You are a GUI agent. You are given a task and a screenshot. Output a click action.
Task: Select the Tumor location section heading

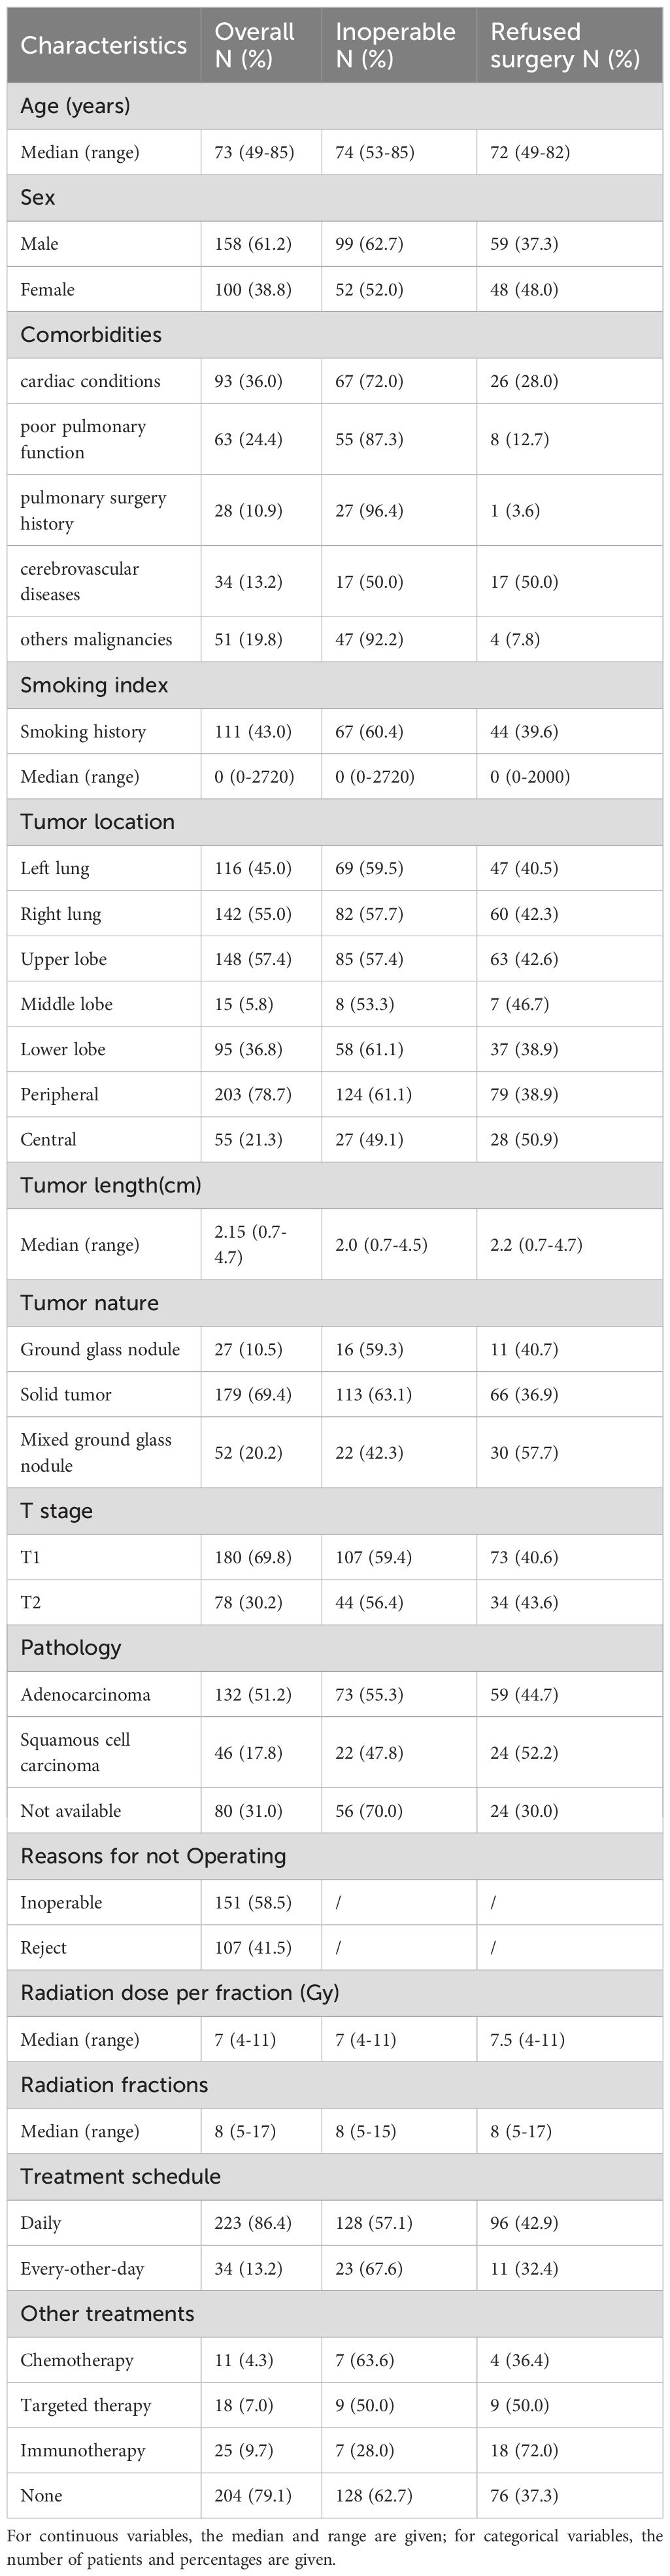coord(97,821)
